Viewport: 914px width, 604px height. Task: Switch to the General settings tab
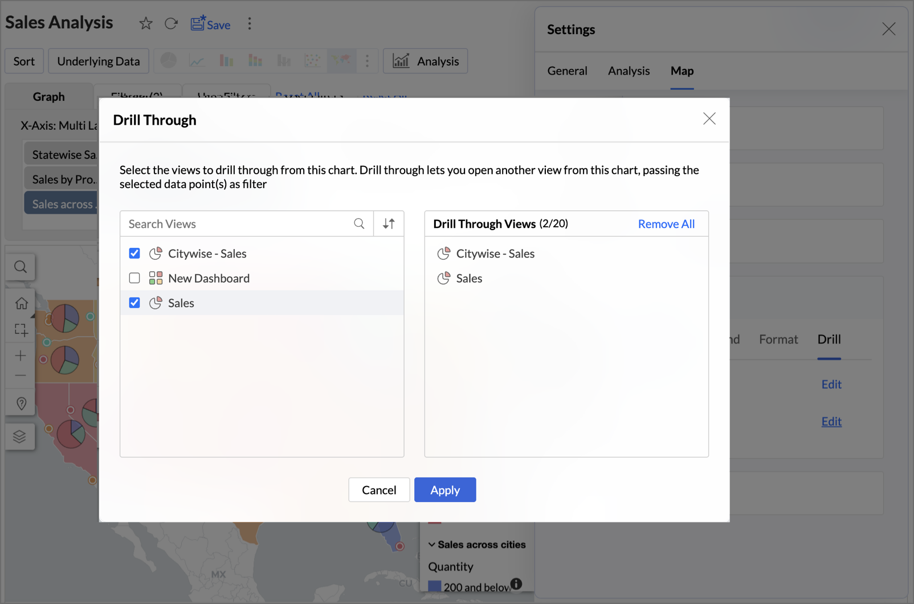(567, 71)
